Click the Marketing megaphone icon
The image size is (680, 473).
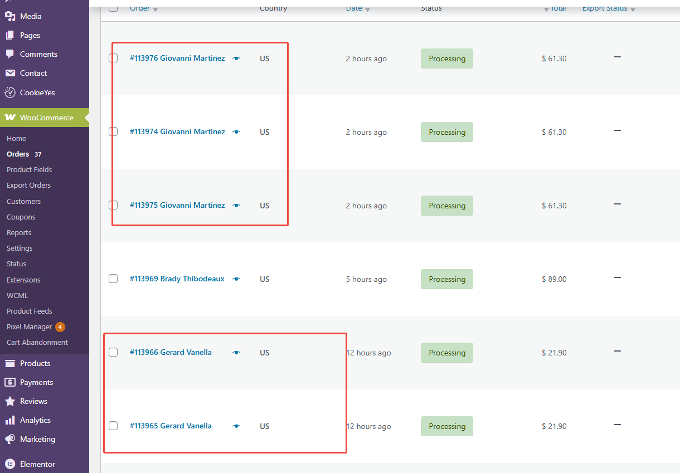coord(9,439)
